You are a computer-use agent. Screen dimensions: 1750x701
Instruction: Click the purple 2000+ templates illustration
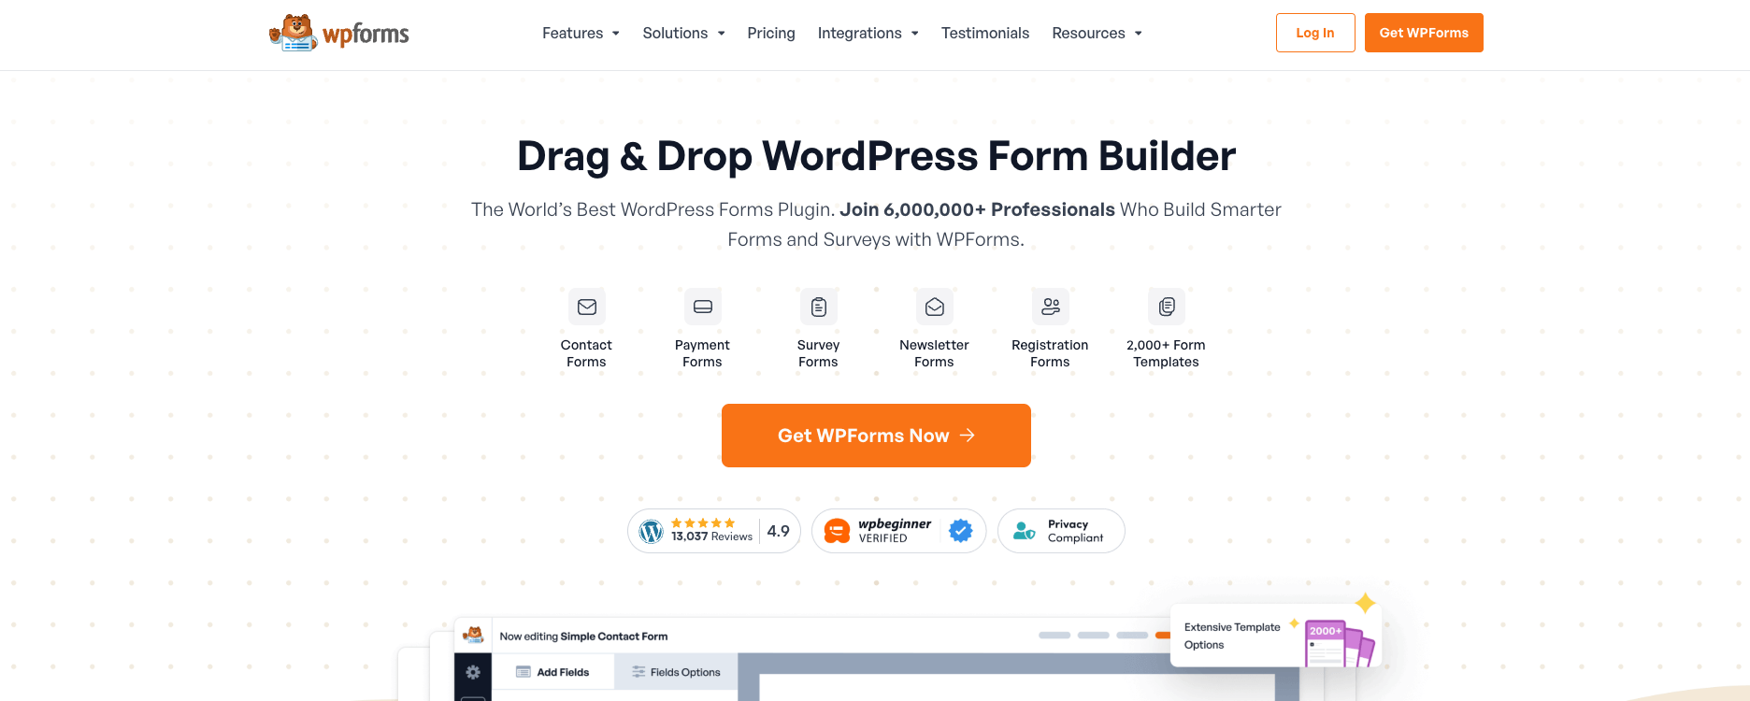pos(1340,643)
